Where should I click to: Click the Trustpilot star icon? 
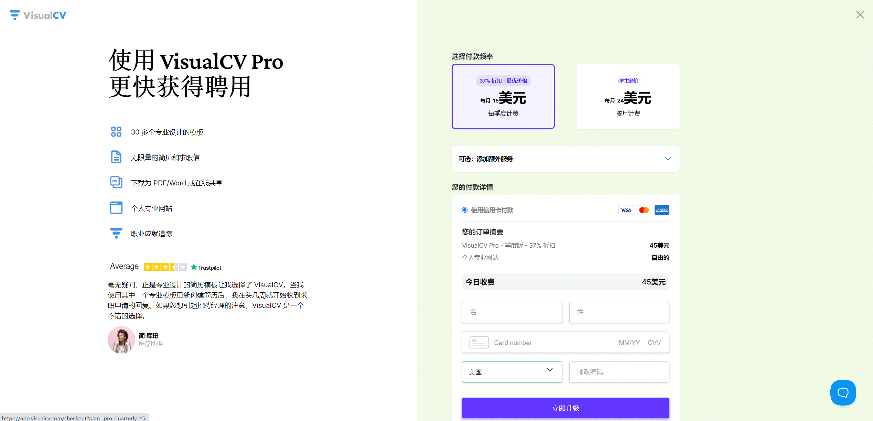194,267
